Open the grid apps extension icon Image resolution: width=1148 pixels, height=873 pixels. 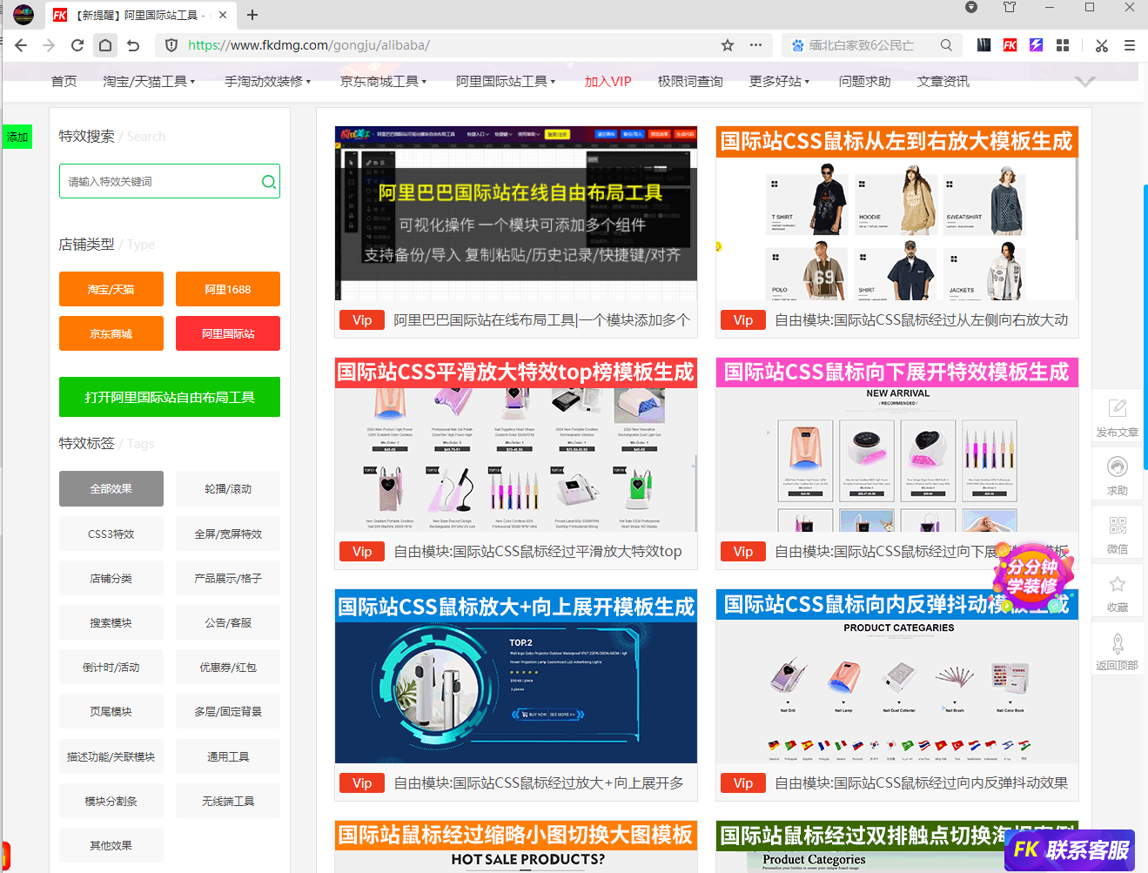point(1063,45)
